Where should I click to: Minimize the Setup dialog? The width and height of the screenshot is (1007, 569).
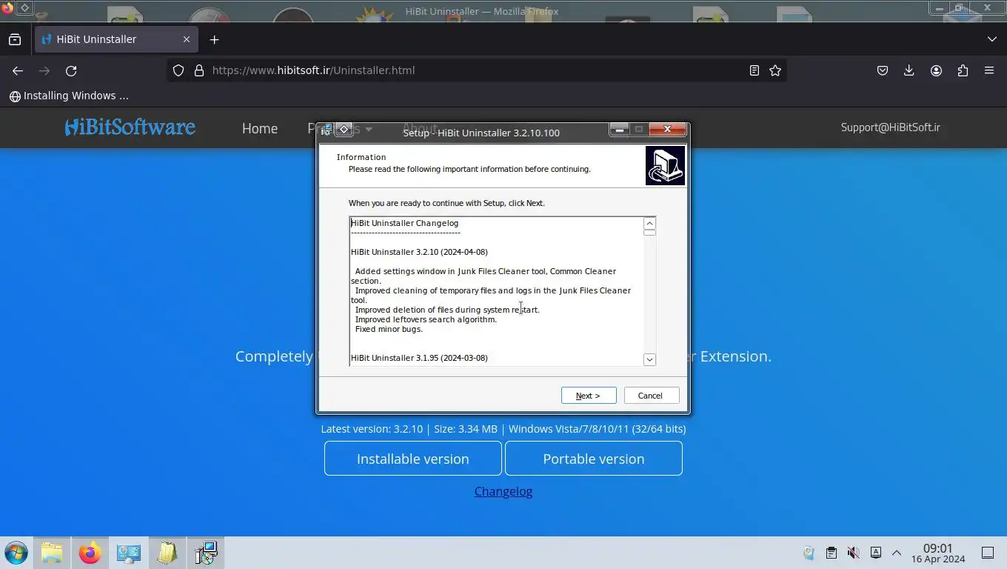(x=619, y=130)
